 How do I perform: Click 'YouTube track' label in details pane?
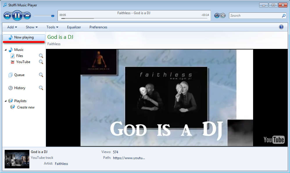[42, 158]
